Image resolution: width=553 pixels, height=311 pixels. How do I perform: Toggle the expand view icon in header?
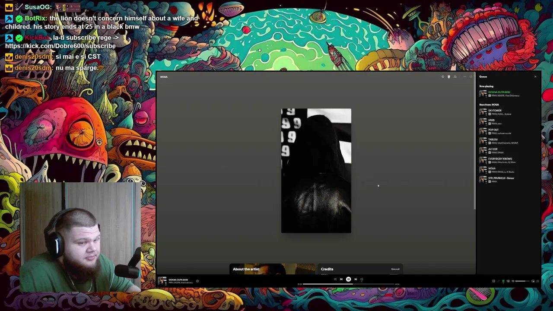coord(471,77)
